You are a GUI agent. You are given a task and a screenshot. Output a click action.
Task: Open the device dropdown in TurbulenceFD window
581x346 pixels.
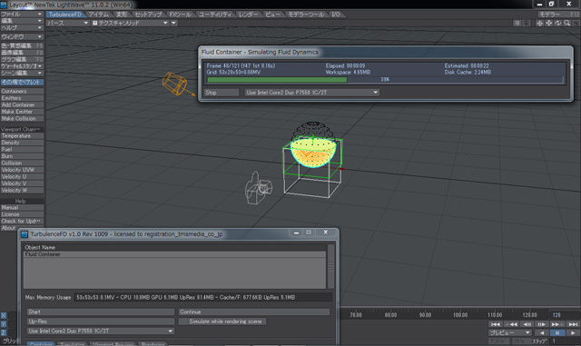click(101, 331)
